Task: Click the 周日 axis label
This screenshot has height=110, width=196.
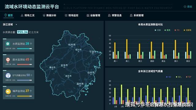Action: 188,61
